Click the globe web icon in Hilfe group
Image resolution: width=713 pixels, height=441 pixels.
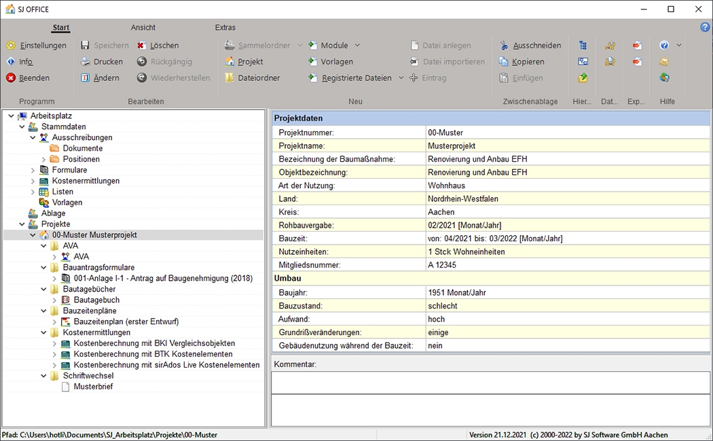[664, 78]
